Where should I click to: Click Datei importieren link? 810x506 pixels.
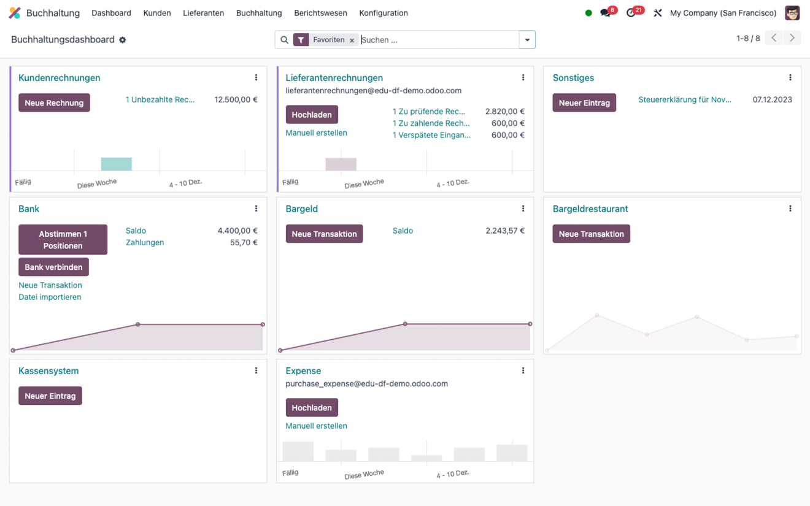click(50, 297)
